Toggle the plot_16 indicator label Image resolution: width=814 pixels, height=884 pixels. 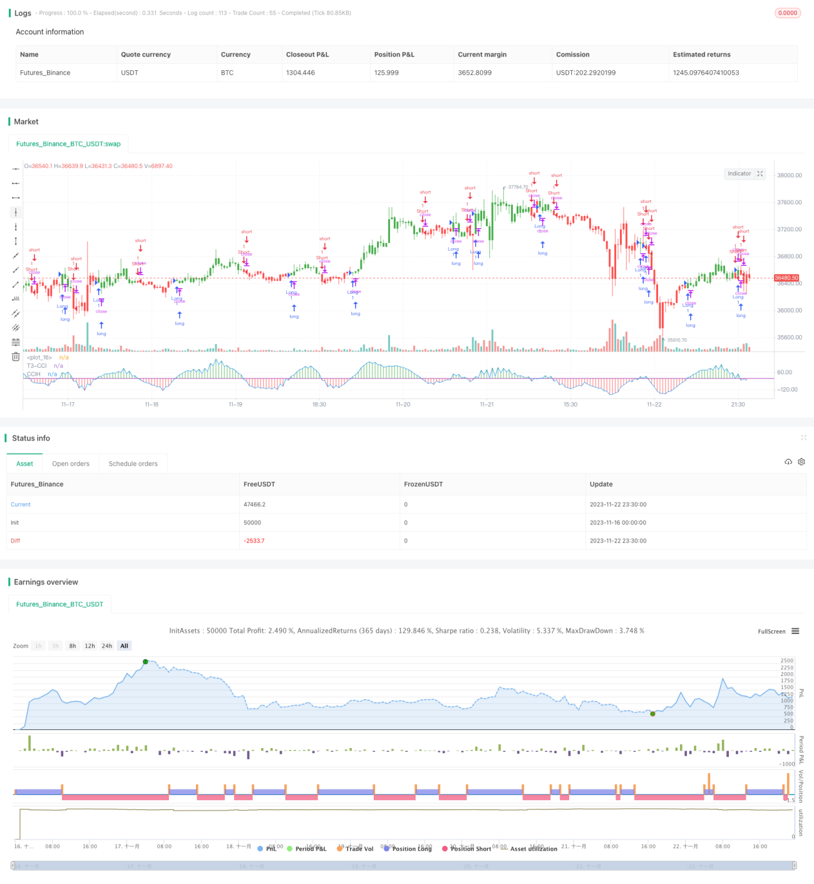[39, 357]
